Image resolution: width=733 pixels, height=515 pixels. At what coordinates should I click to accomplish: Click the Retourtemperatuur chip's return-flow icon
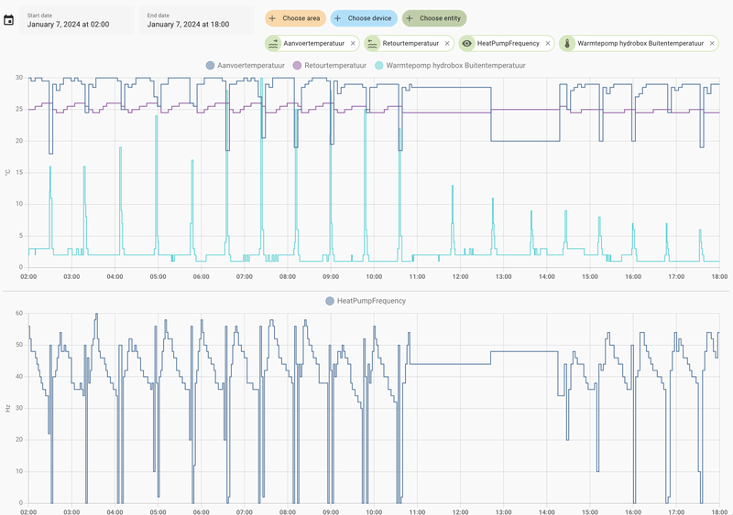pos(372,43)
